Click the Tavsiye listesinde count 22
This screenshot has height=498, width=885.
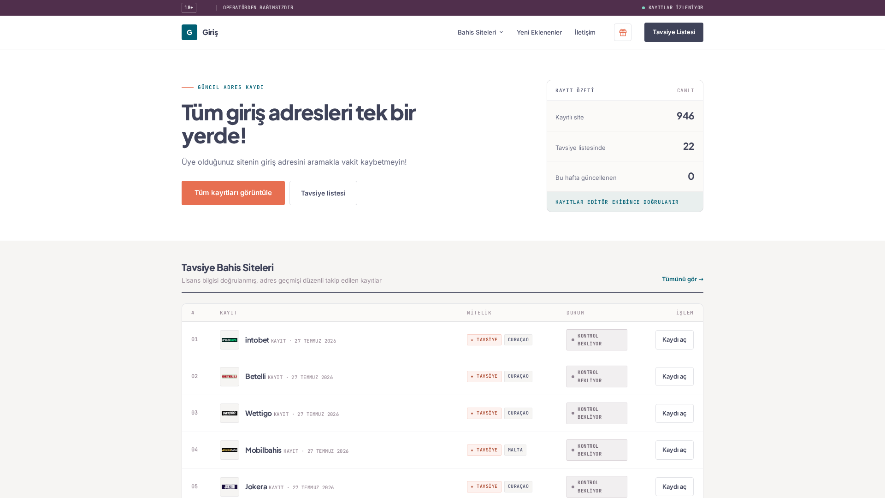click(x=689, y=146)
